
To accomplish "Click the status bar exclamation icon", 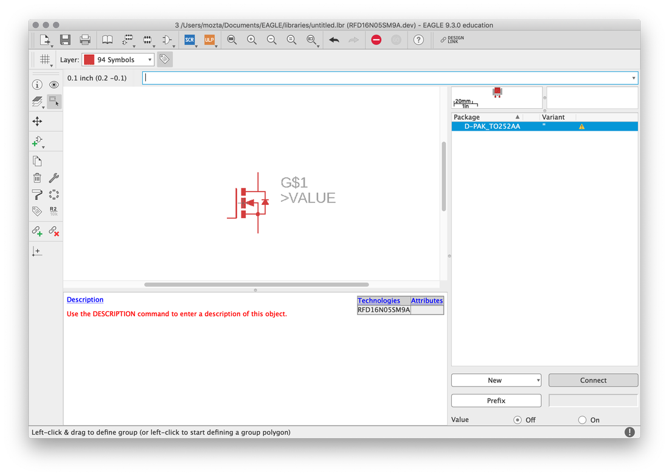I will point(629,432).
